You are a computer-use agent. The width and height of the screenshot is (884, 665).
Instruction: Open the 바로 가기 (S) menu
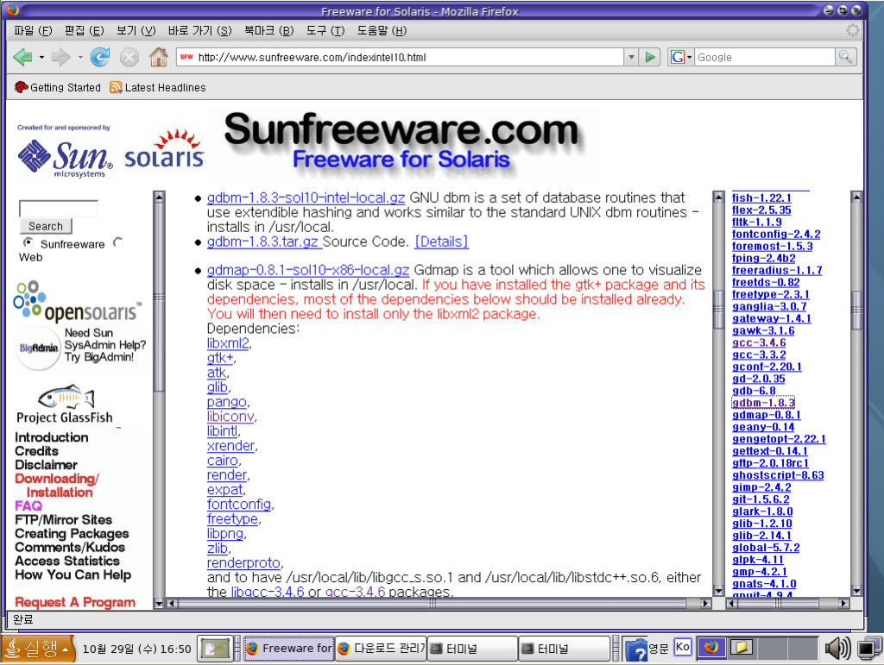pos(199,30)
